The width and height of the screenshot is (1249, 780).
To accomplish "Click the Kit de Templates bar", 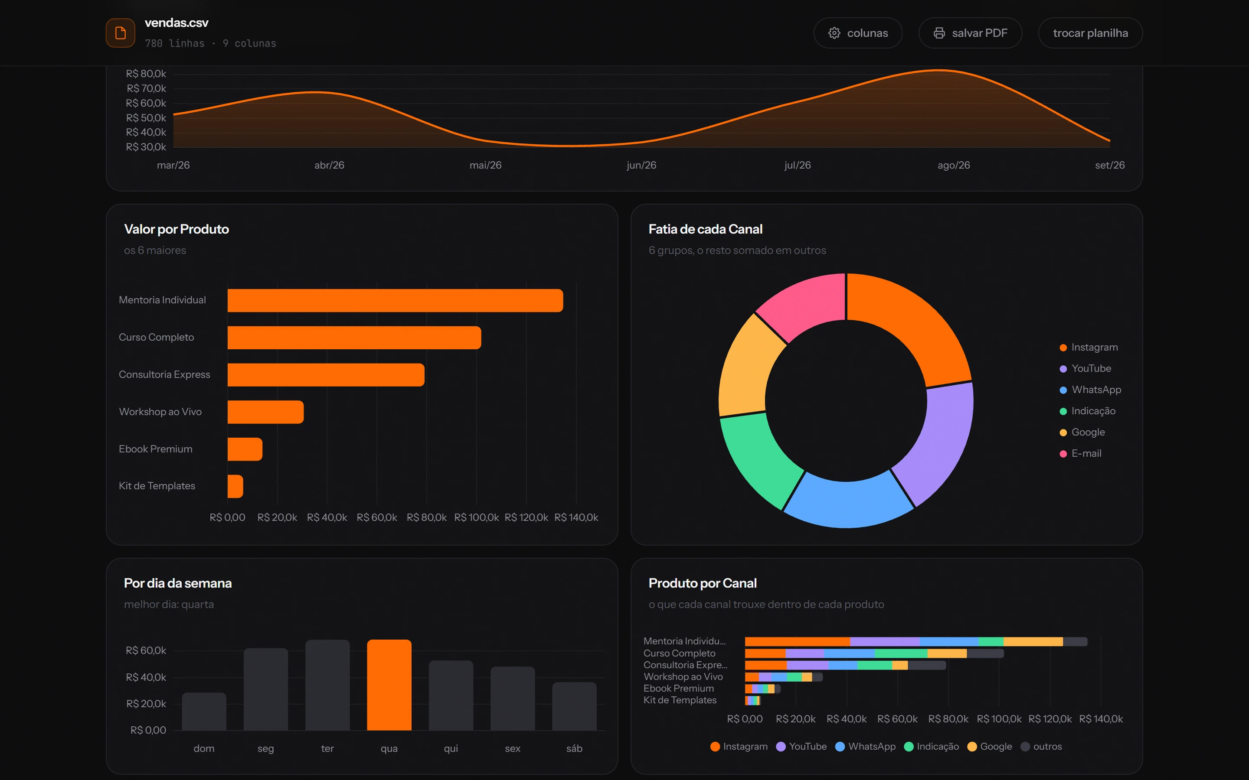I will coord(235,486).
